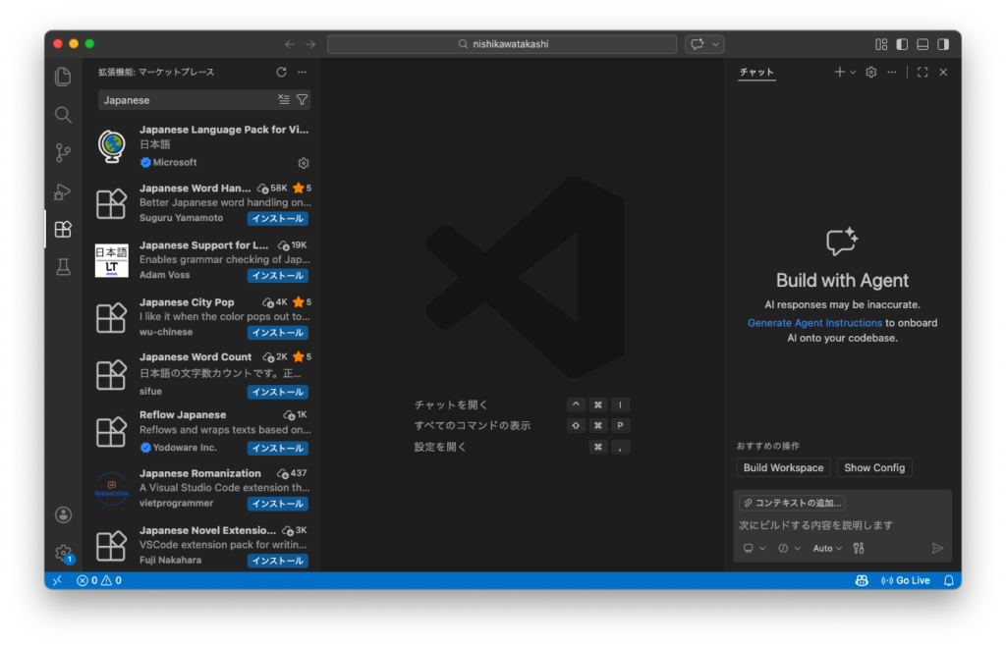Open the Search view in activity bar

63,115
